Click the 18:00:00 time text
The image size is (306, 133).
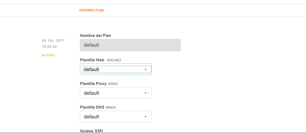(49, 47)
